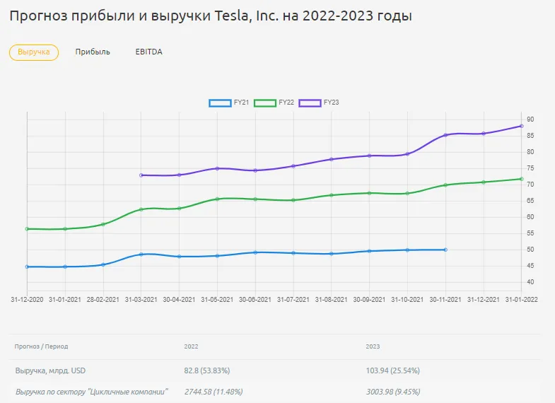Image resolution: width=555 pixels, height=403 pixels.
Task: Click x-axis label 31-12-2020
Action: click(x=27, y=300)
